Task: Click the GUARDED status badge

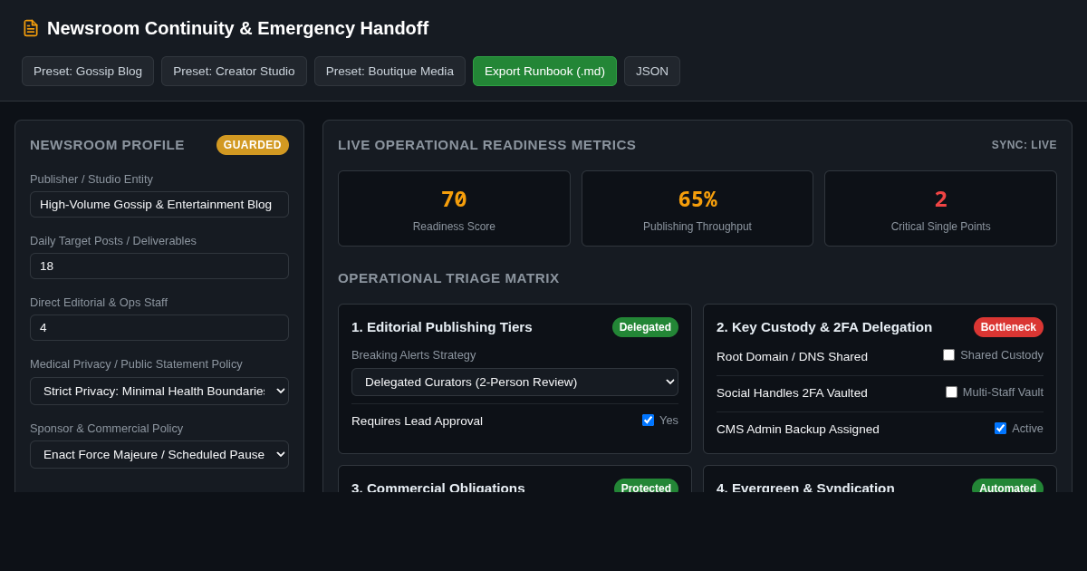Action: coord(253,145)
